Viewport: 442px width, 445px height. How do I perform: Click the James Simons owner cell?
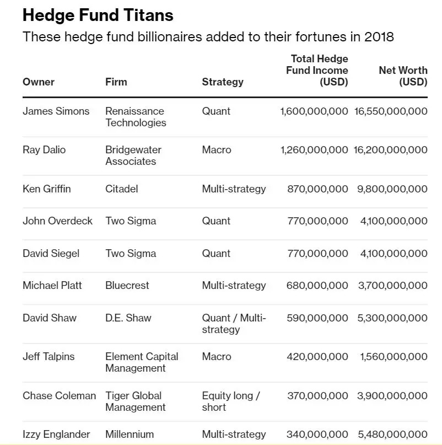[56, 111]
